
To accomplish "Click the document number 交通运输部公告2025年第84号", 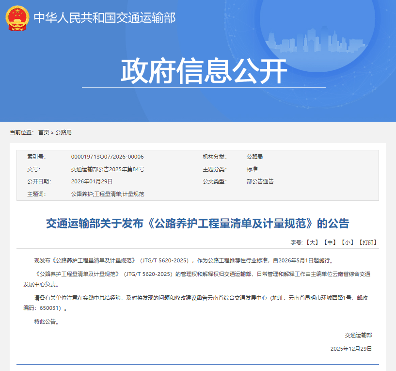I will coord(108,169).
